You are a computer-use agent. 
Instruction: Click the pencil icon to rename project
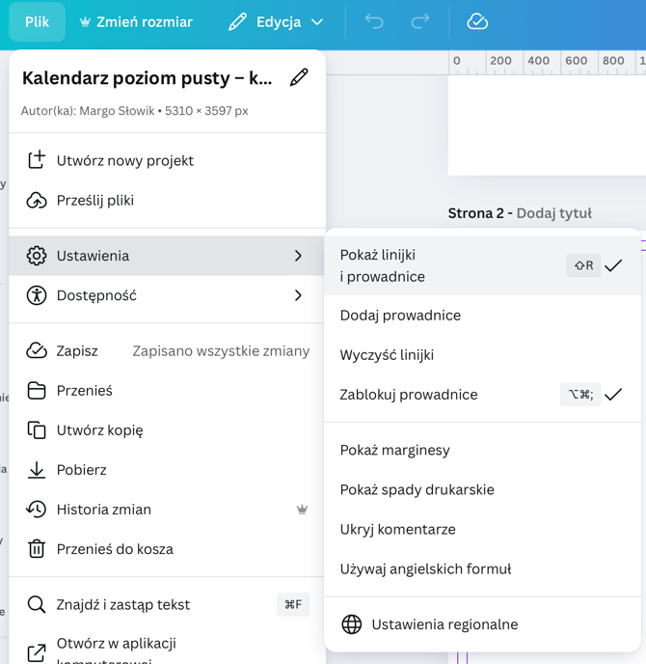(x=299, y=77)
